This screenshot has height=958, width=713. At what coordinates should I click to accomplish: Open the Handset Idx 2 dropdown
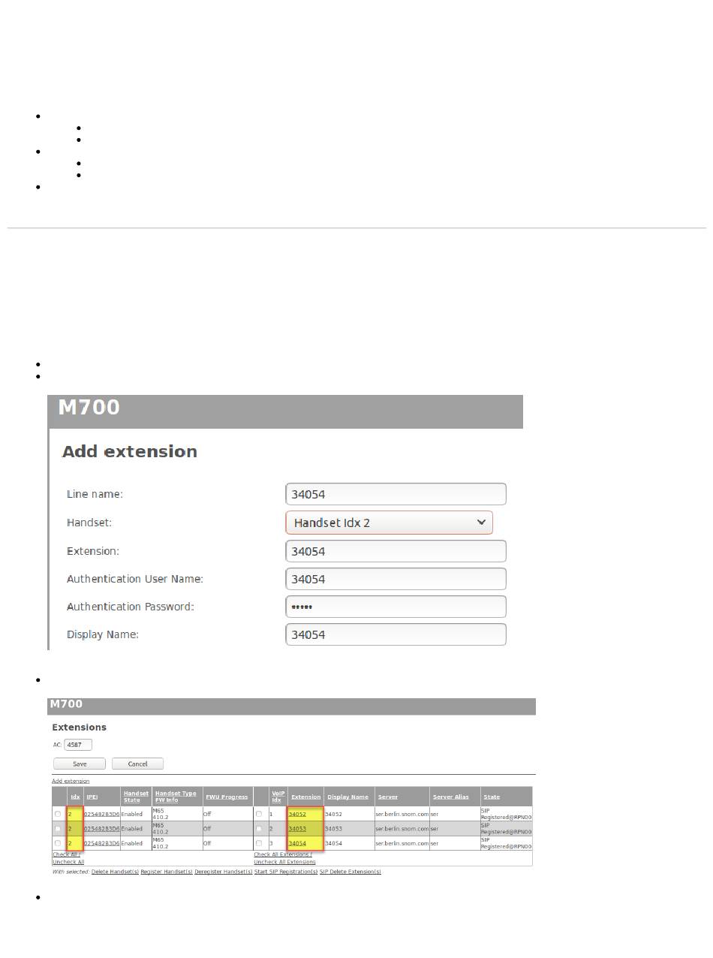click(389, 523)
